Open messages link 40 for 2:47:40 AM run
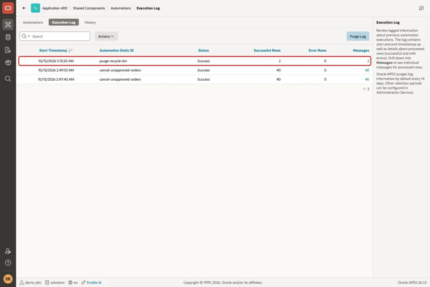The height and width of the screenshot is (287, 430). 367,79
